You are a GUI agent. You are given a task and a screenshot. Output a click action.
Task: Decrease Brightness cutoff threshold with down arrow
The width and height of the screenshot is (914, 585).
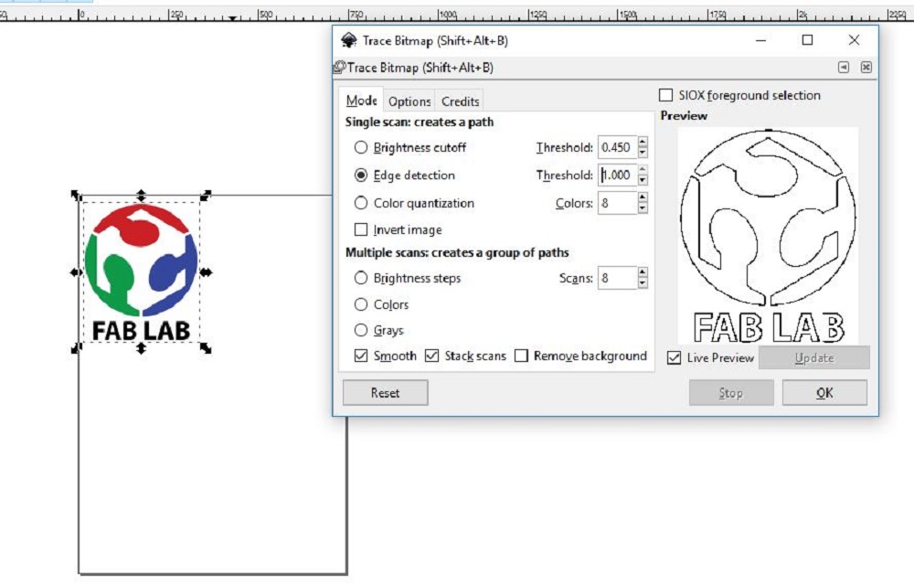tap(643, 153)
